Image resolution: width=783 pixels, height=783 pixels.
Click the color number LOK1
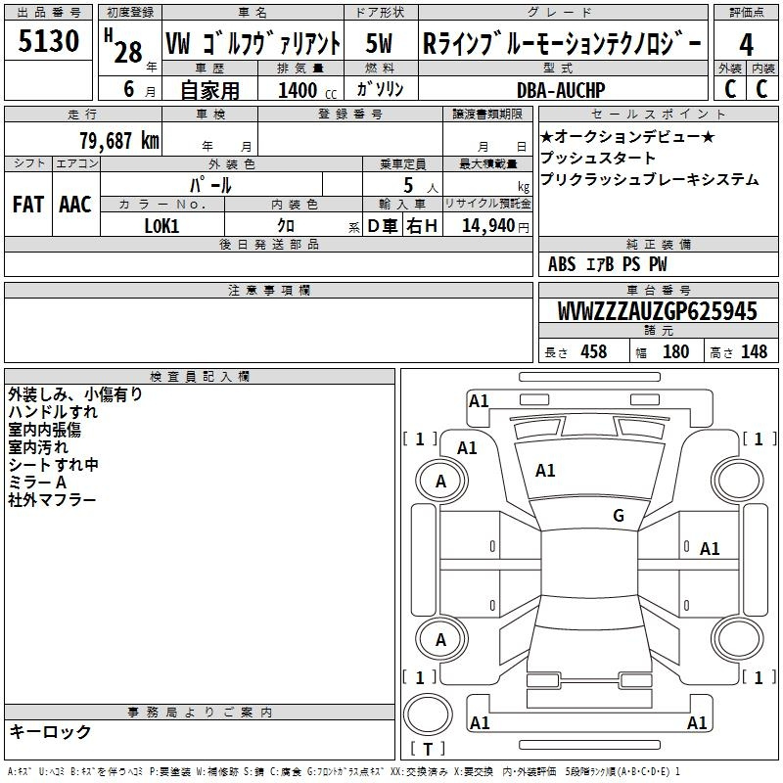[x=161, y=226]
